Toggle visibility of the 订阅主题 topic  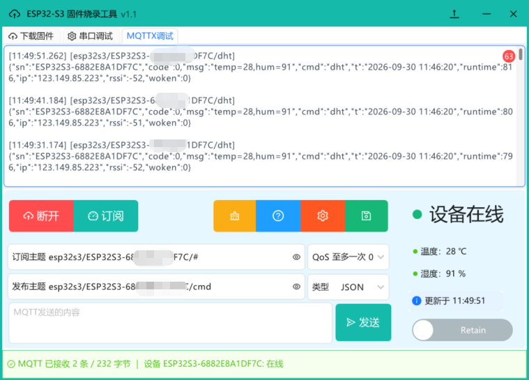(x=296, y=257)
